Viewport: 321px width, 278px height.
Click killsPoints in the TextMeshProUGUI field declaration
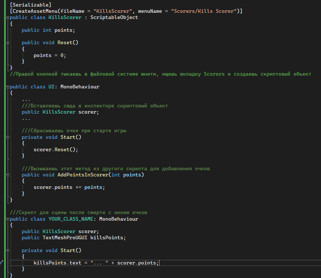click(x=107, y=238)
